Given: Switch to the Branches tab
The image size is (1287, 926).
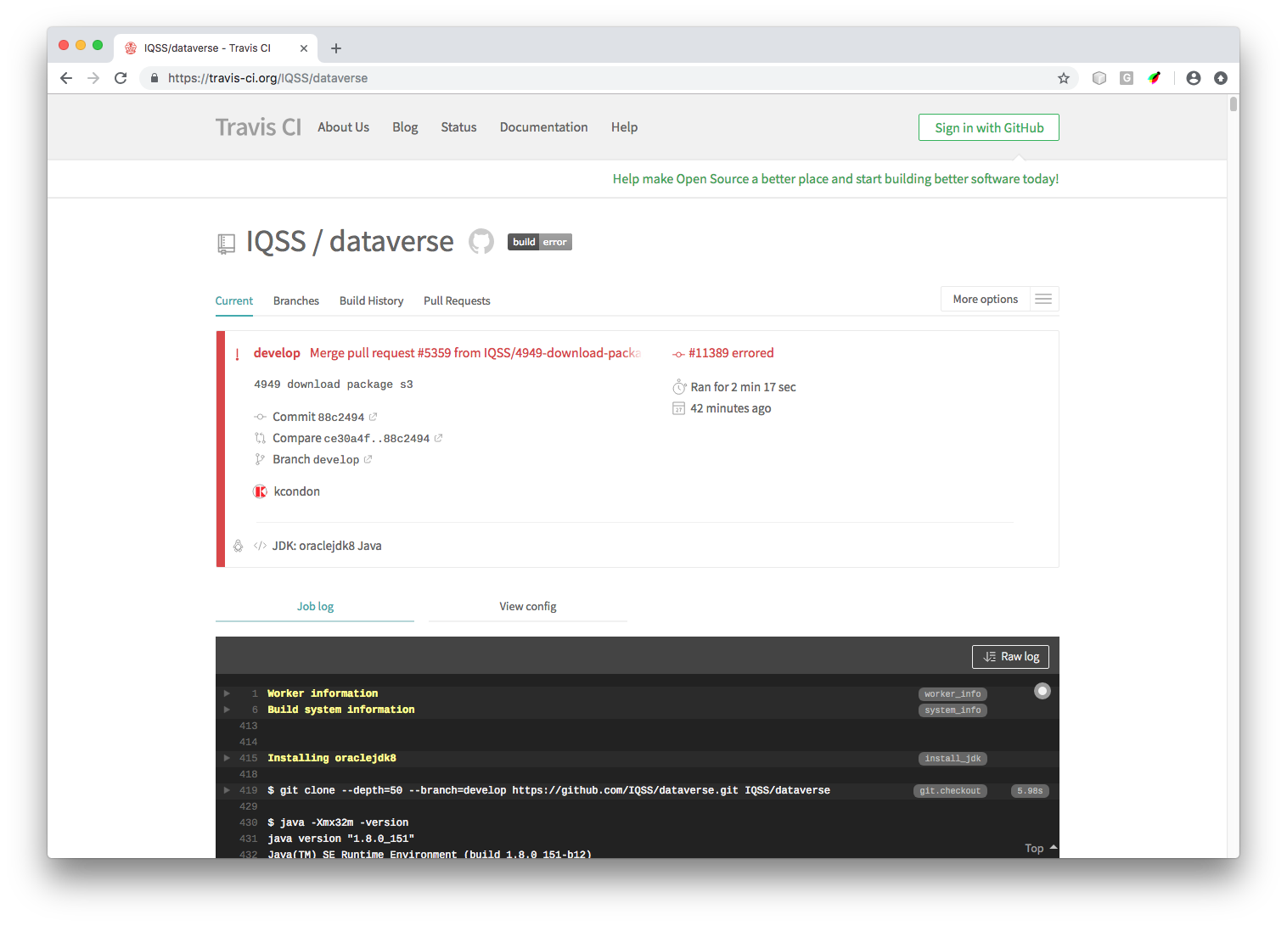Looking at the screenshot, I should [x=296, y=300].
